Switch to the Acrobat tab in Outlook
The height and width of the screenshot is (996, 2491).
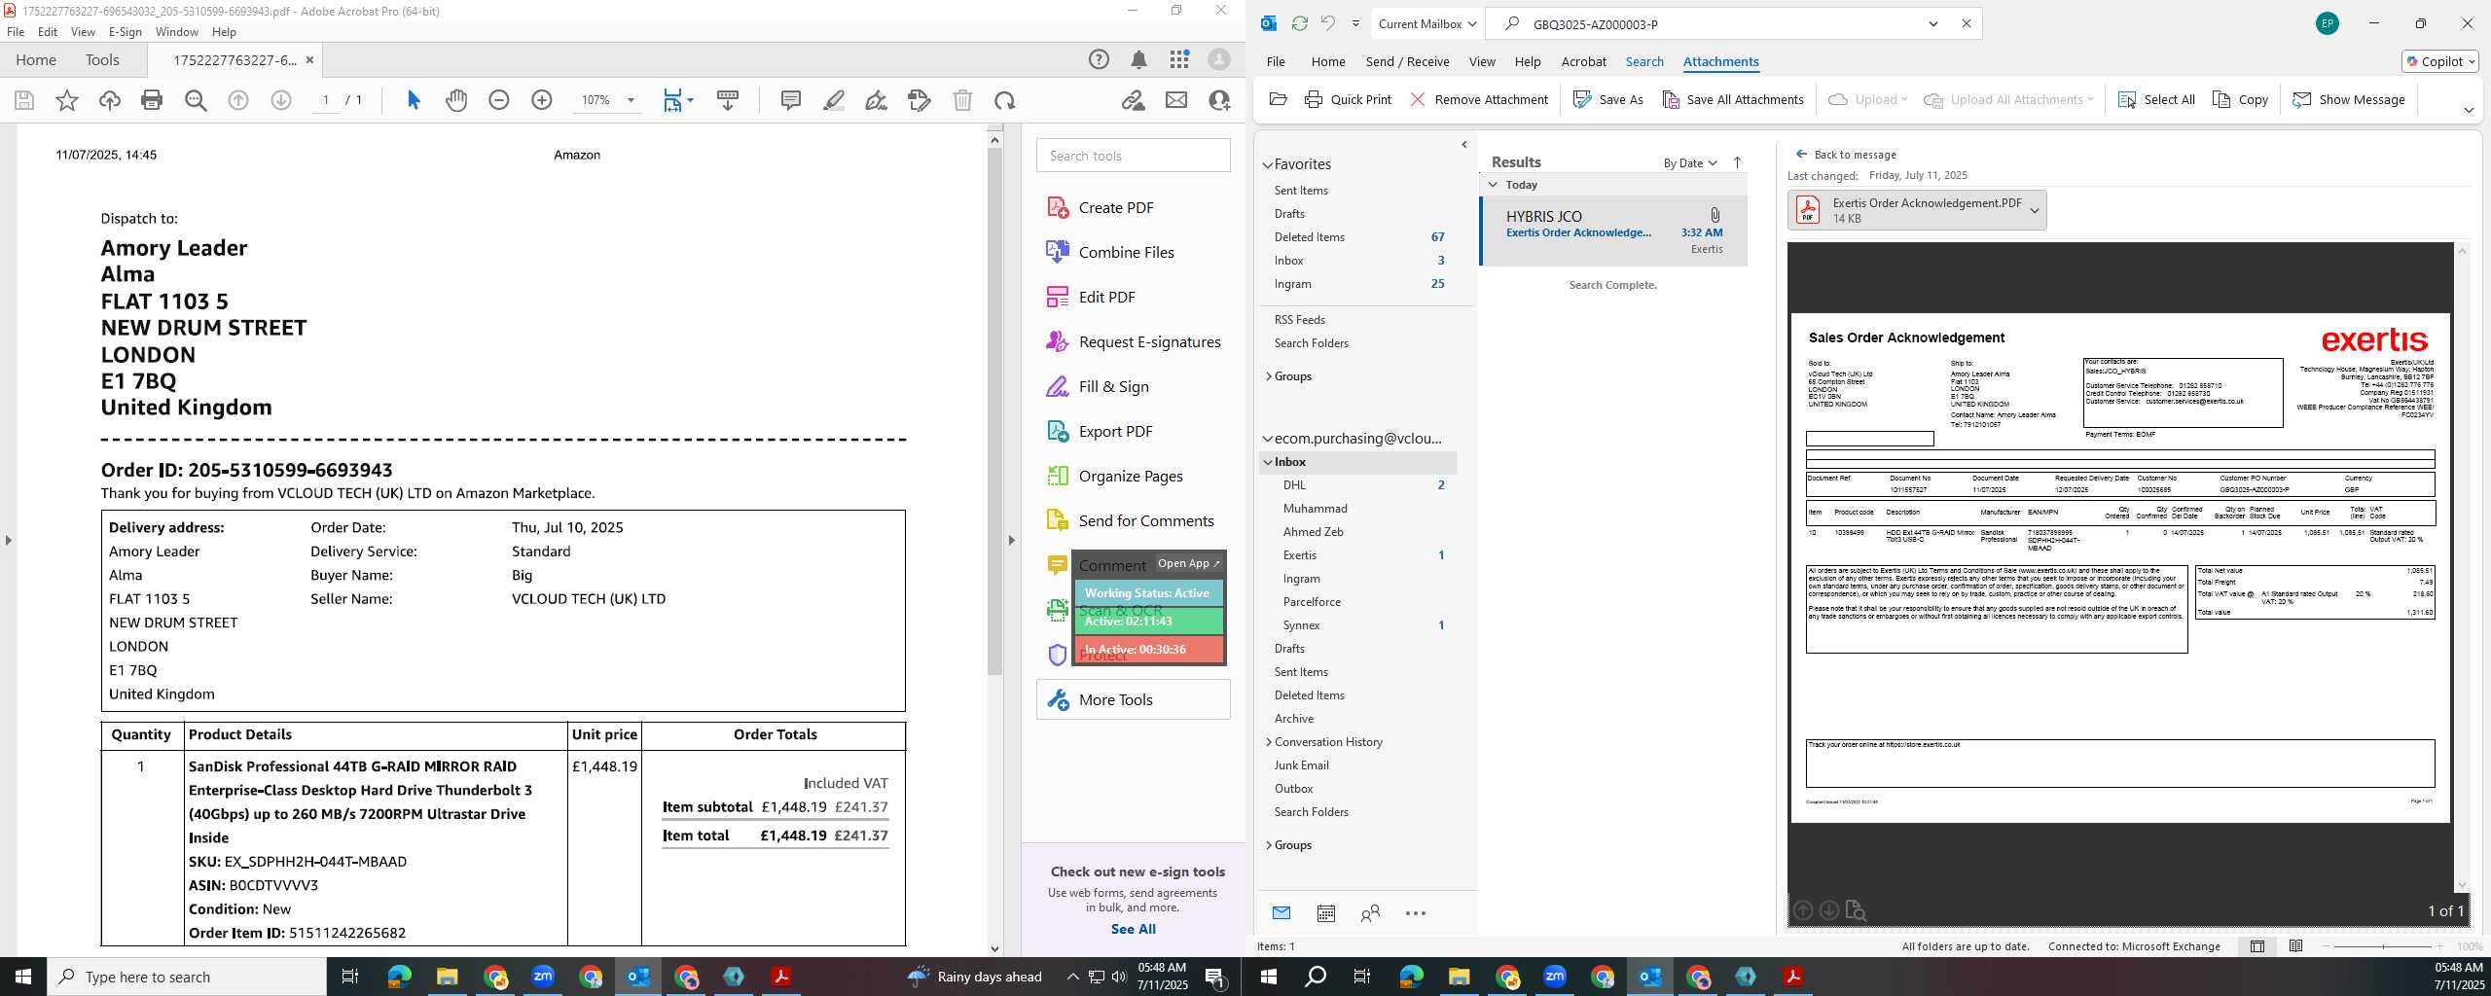(x=1583, y=61)
